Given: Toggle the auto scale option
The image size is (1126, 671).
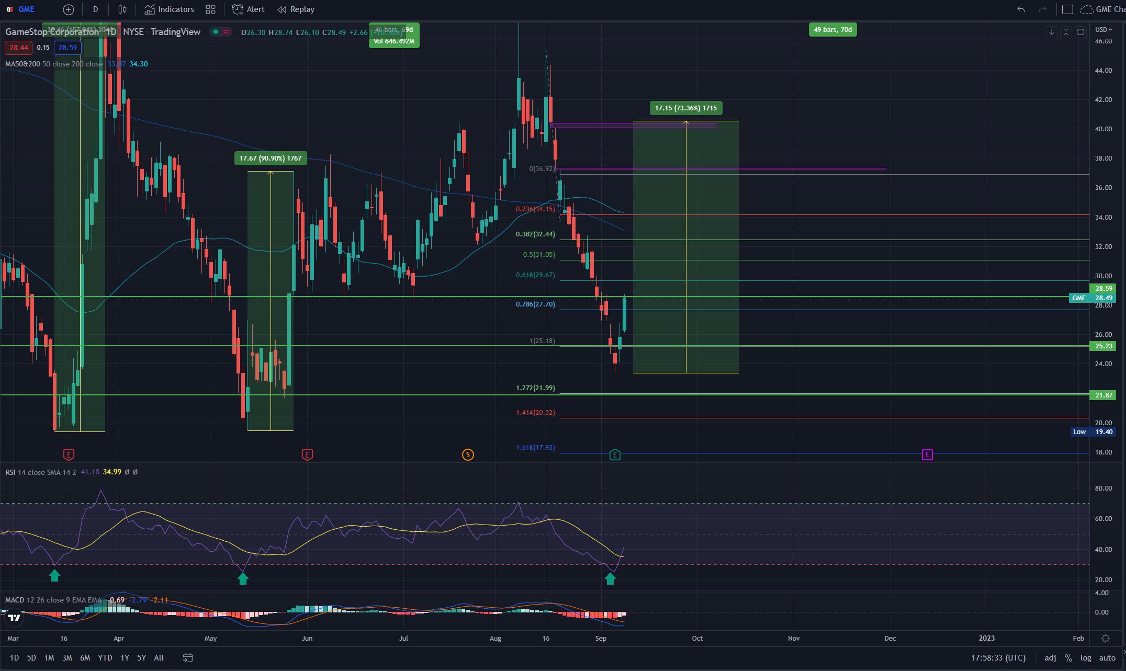Looking at the screenshot, I should coord(1107,658).
